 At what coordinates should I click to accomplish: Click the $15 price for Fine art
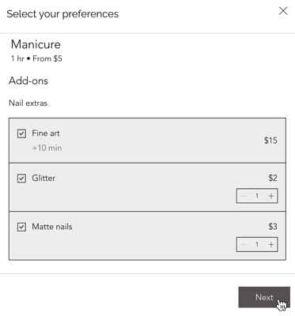click(x=270, y=141)
